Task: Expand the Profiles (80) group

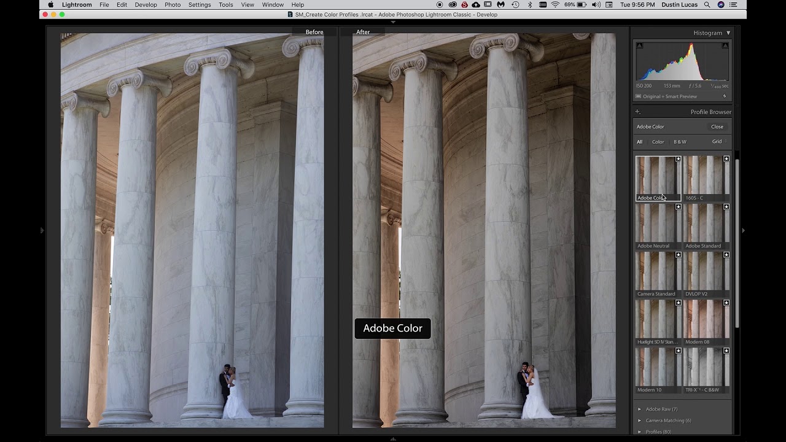Action: point(639,432)
